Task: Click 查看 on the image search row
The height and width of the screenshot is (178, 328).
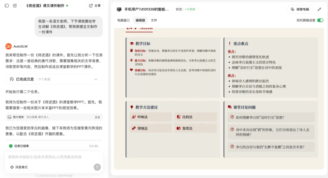Action: pyautogui.click(x=97, y=117)
